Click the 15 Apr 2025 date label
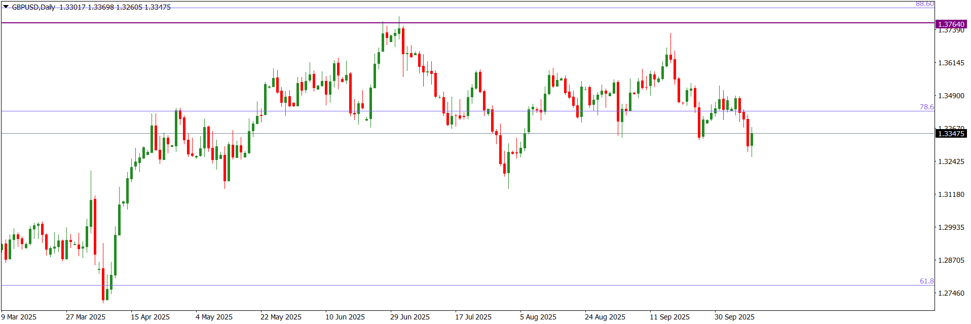The width and height of the screenshot is (971, 324). [x=150, y=317]
